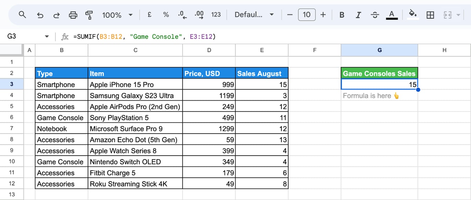Select column B header
Image resolution: width=471 pixels, height=200 pixels.
[62, 50]
